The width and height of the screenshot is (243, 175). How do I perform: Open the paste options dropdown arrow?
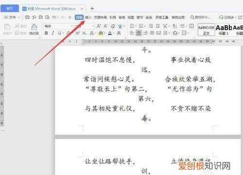pos(11,33)
